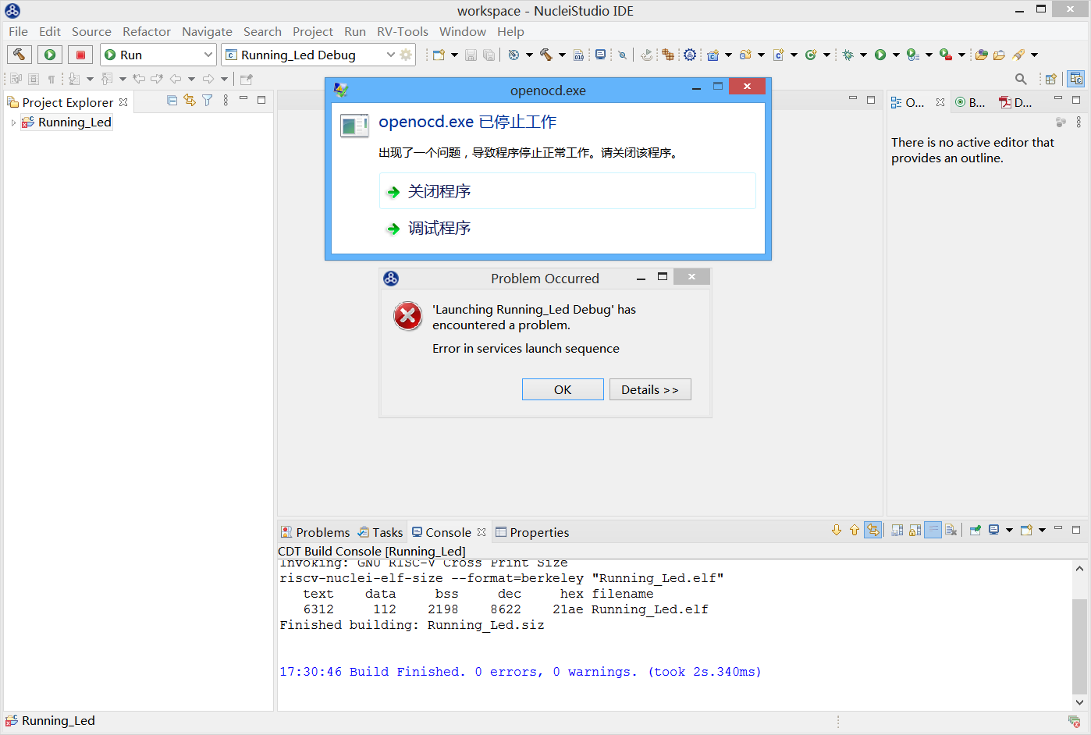Click the Open Perspective icon
This screenshot has height=735, width=1091.
(x=1051, y=79)
